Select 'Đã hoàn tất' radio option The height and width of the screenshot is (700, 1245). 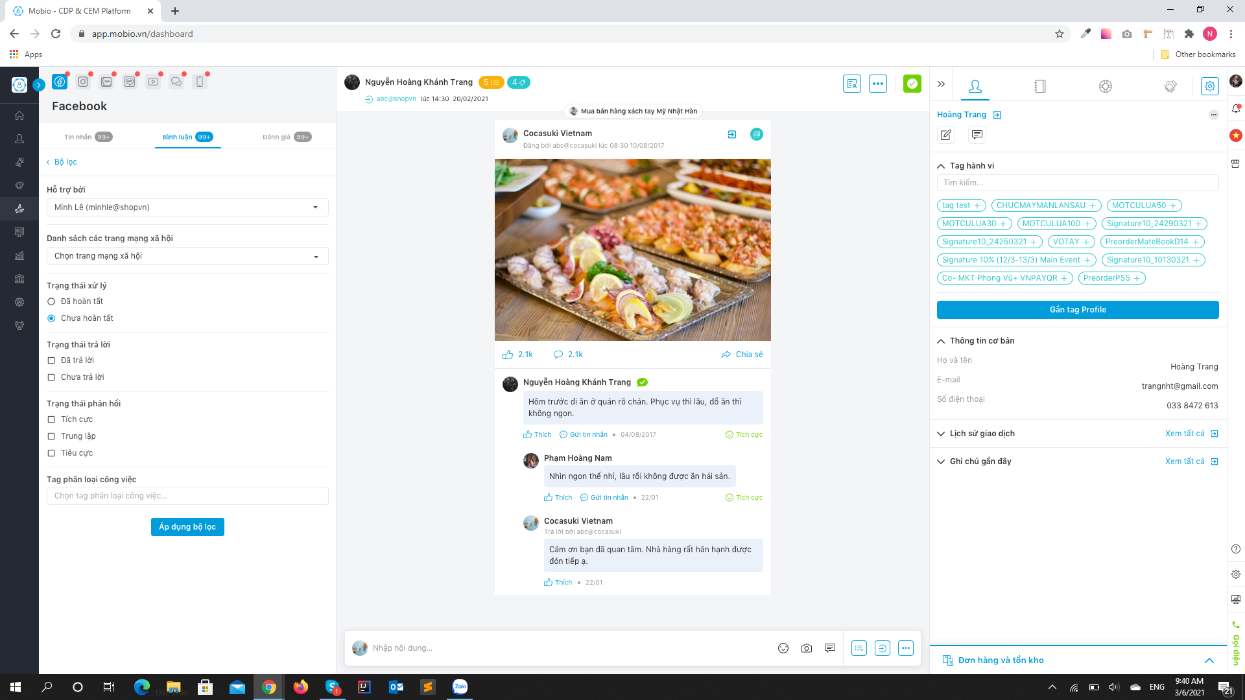tap(51, 301)
